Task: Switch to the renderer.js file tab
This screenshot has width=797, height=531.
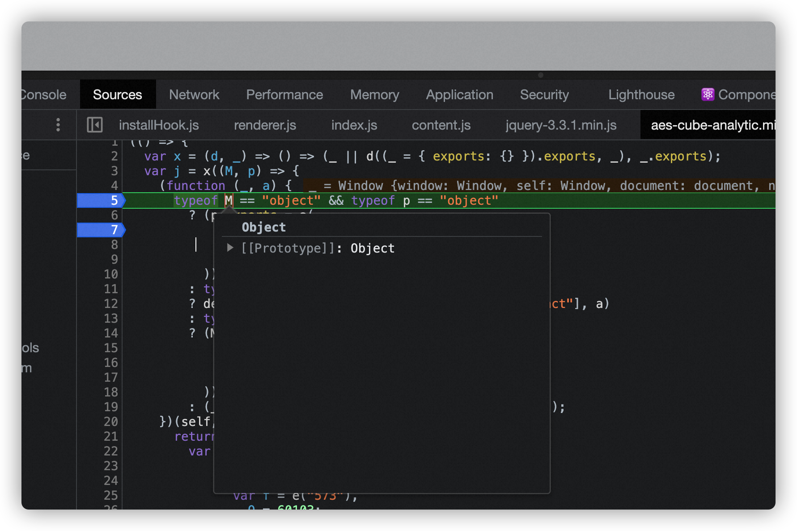Action: click(x=264, y=125)
